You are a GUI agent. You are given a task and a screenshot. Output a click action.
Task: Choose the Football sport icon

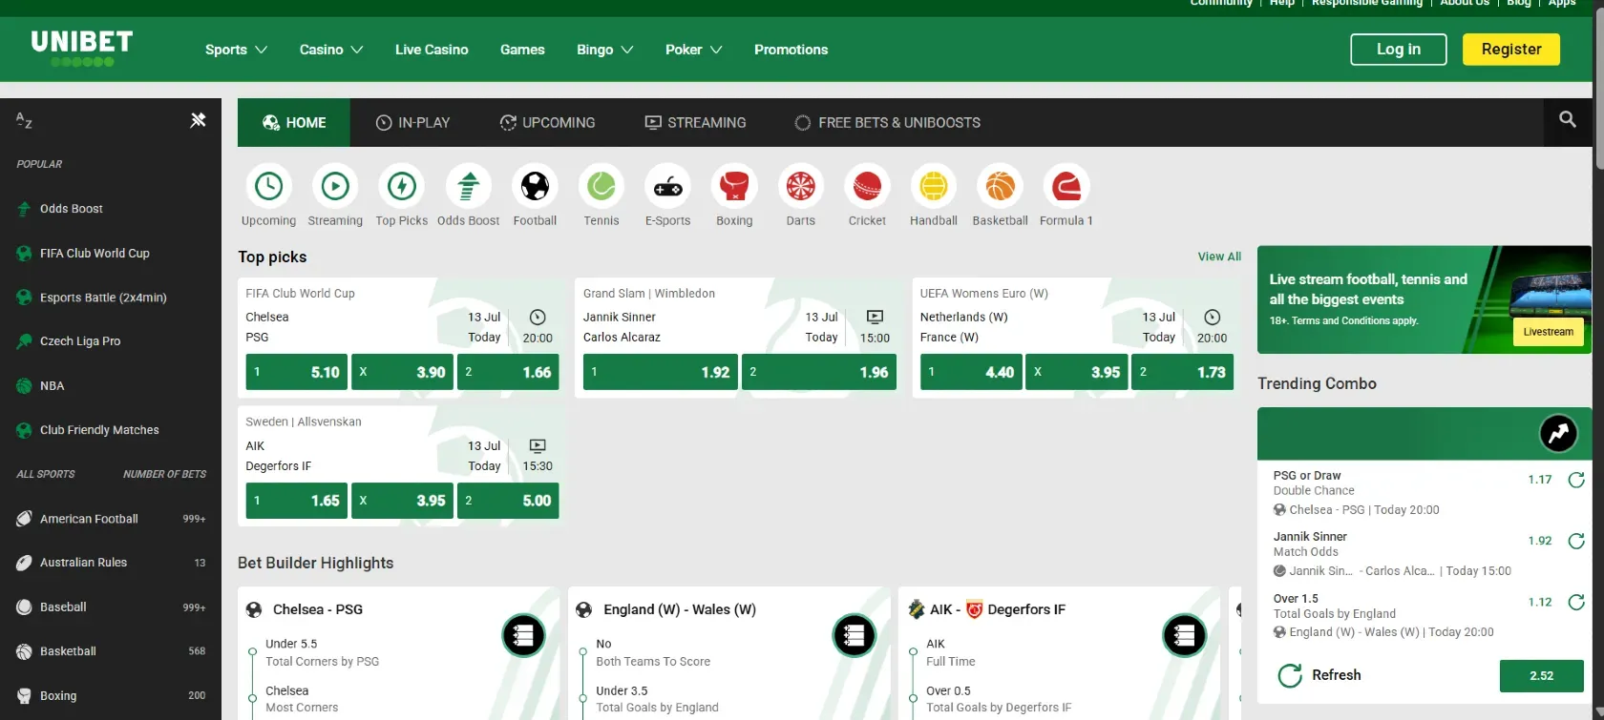[x=535, y=186]
